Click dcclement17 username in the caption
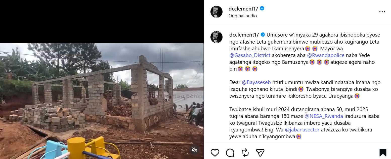The image size is (391, 159). pyautogui.click(x=244, y=35)
